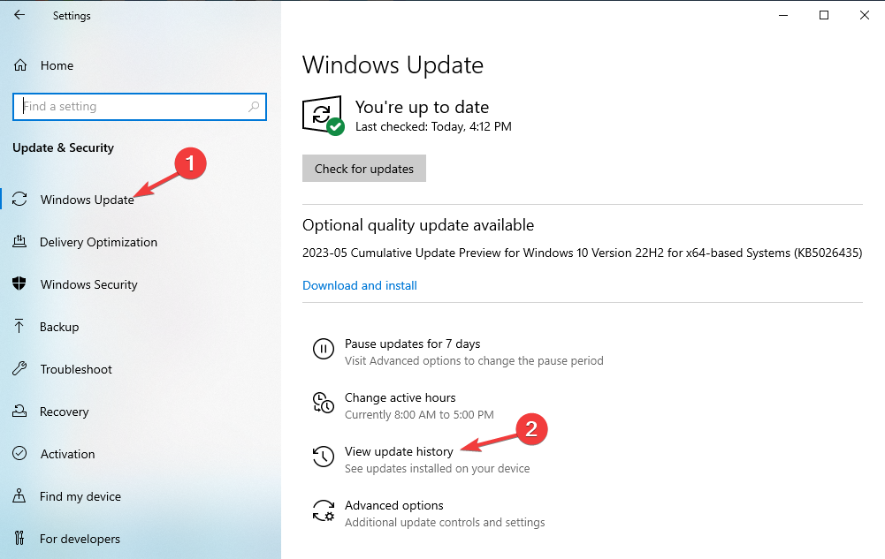Focus the Find a setting search box

click(x=140, y=107)
